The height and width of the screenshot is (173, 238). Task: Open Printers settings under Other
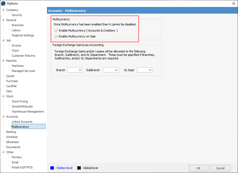click(17, 157)
